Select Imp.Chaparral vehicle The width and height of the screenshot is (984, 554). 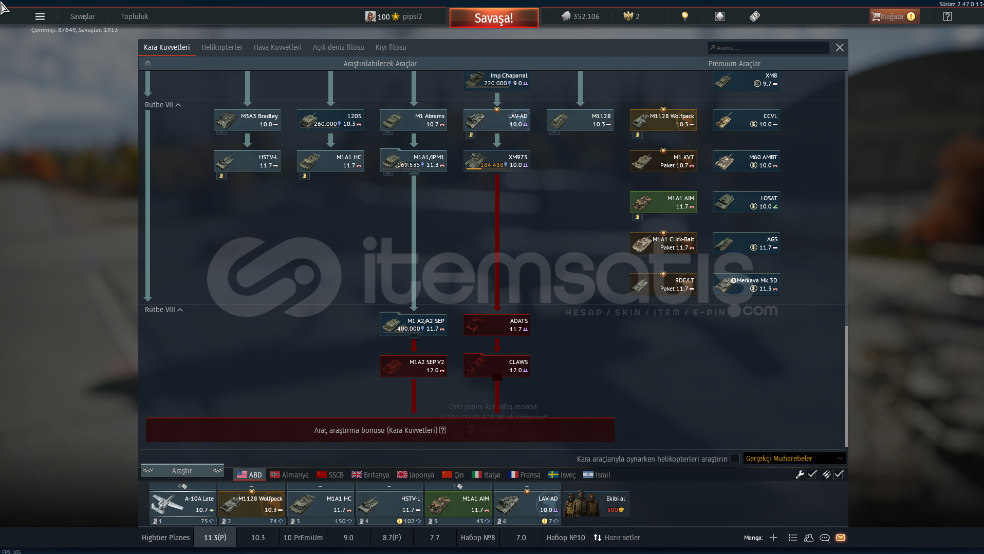pos(497,80)
